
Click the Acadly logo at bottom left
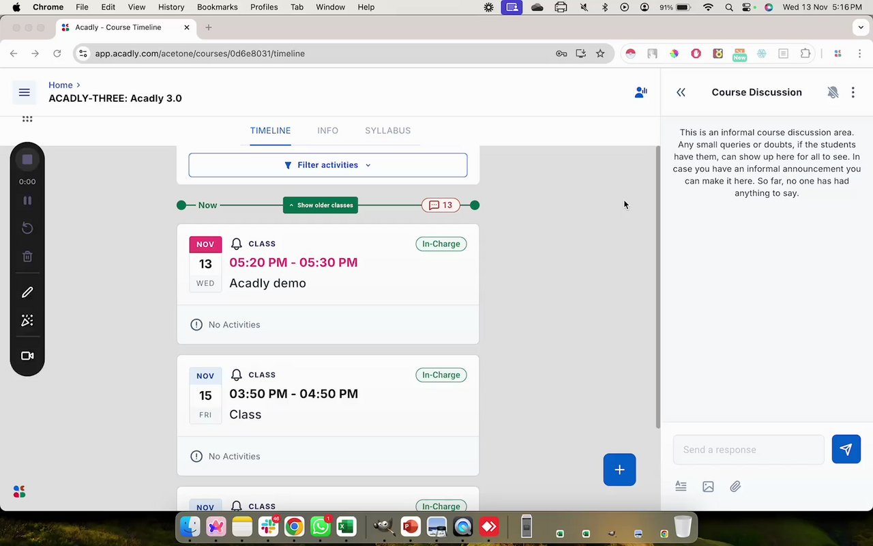click(19, 491)
